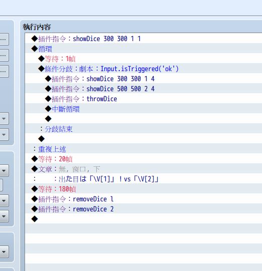Viewport: 262px width, 271px height.
Task: Select the removeDice 2 plugin command
Action: pyautogui.click(x=143, y=209)
